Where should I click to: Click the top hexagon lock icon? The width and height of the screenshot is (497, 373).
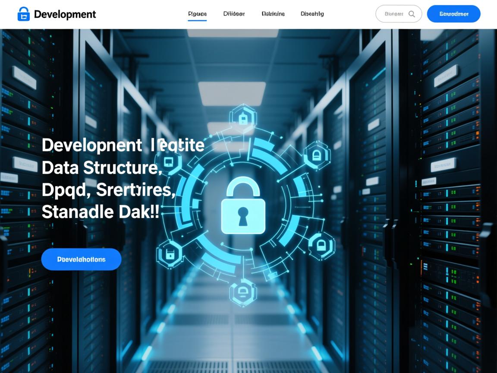click(x=243, y=117)
